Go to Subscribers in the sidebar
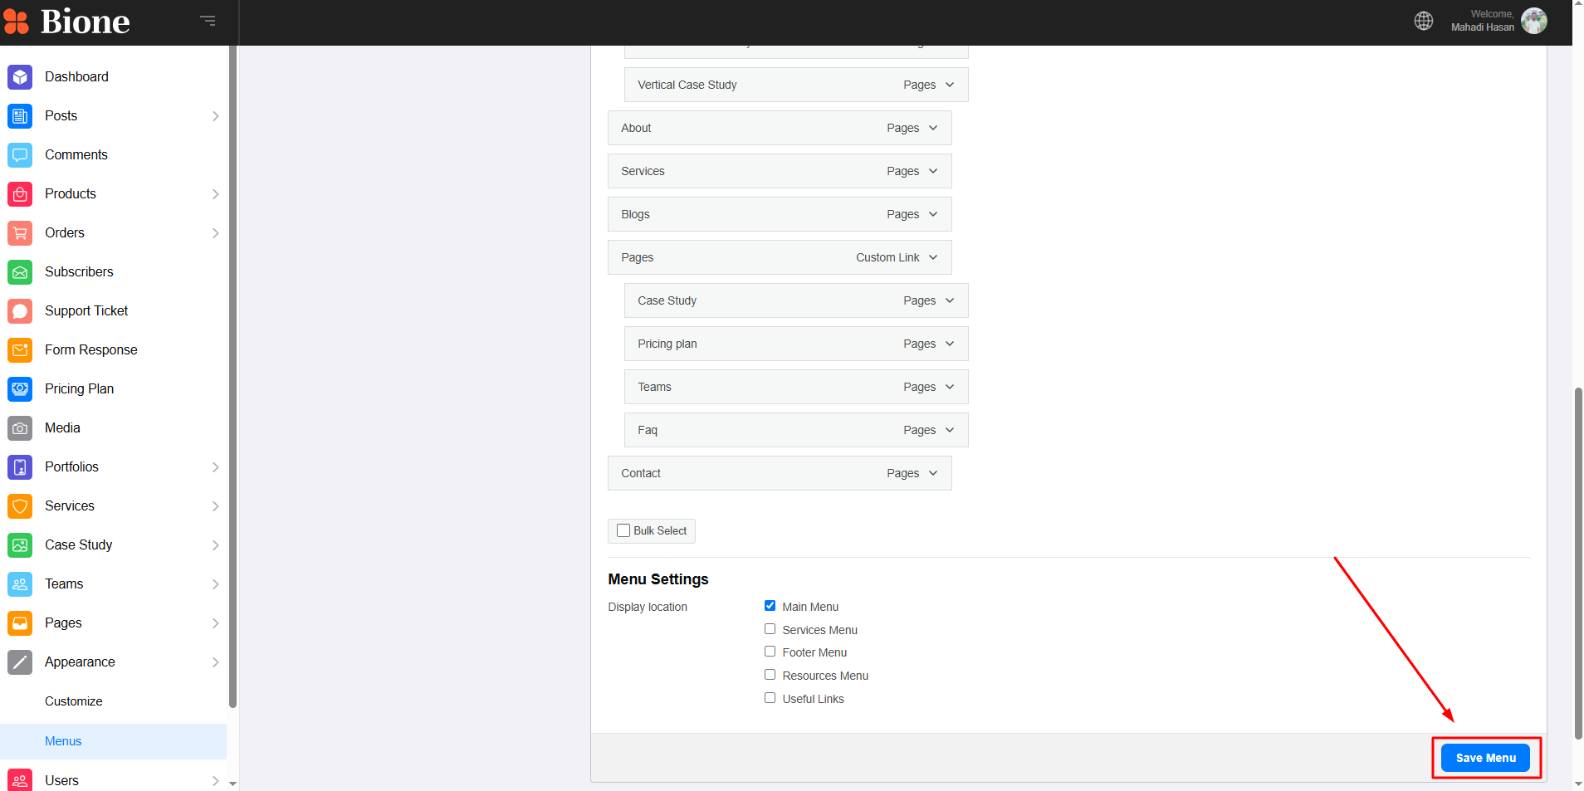This screenshot has width=1584, height=791. pos(113,272)
